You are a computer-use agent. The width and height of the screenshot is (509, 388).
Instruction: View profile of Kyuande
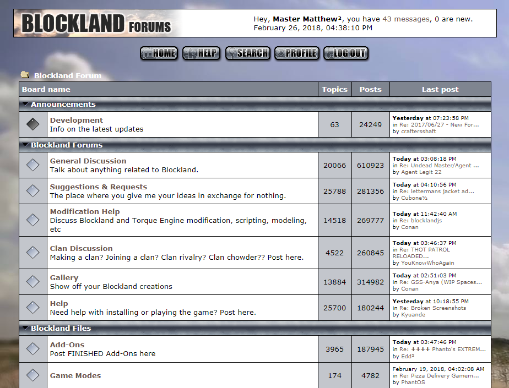(413, 315)
